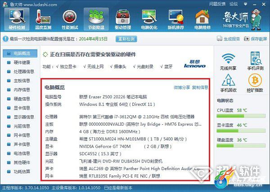Open the title bar dropdown menu arrow
This screenshot has height=192, width=270.
246,4
